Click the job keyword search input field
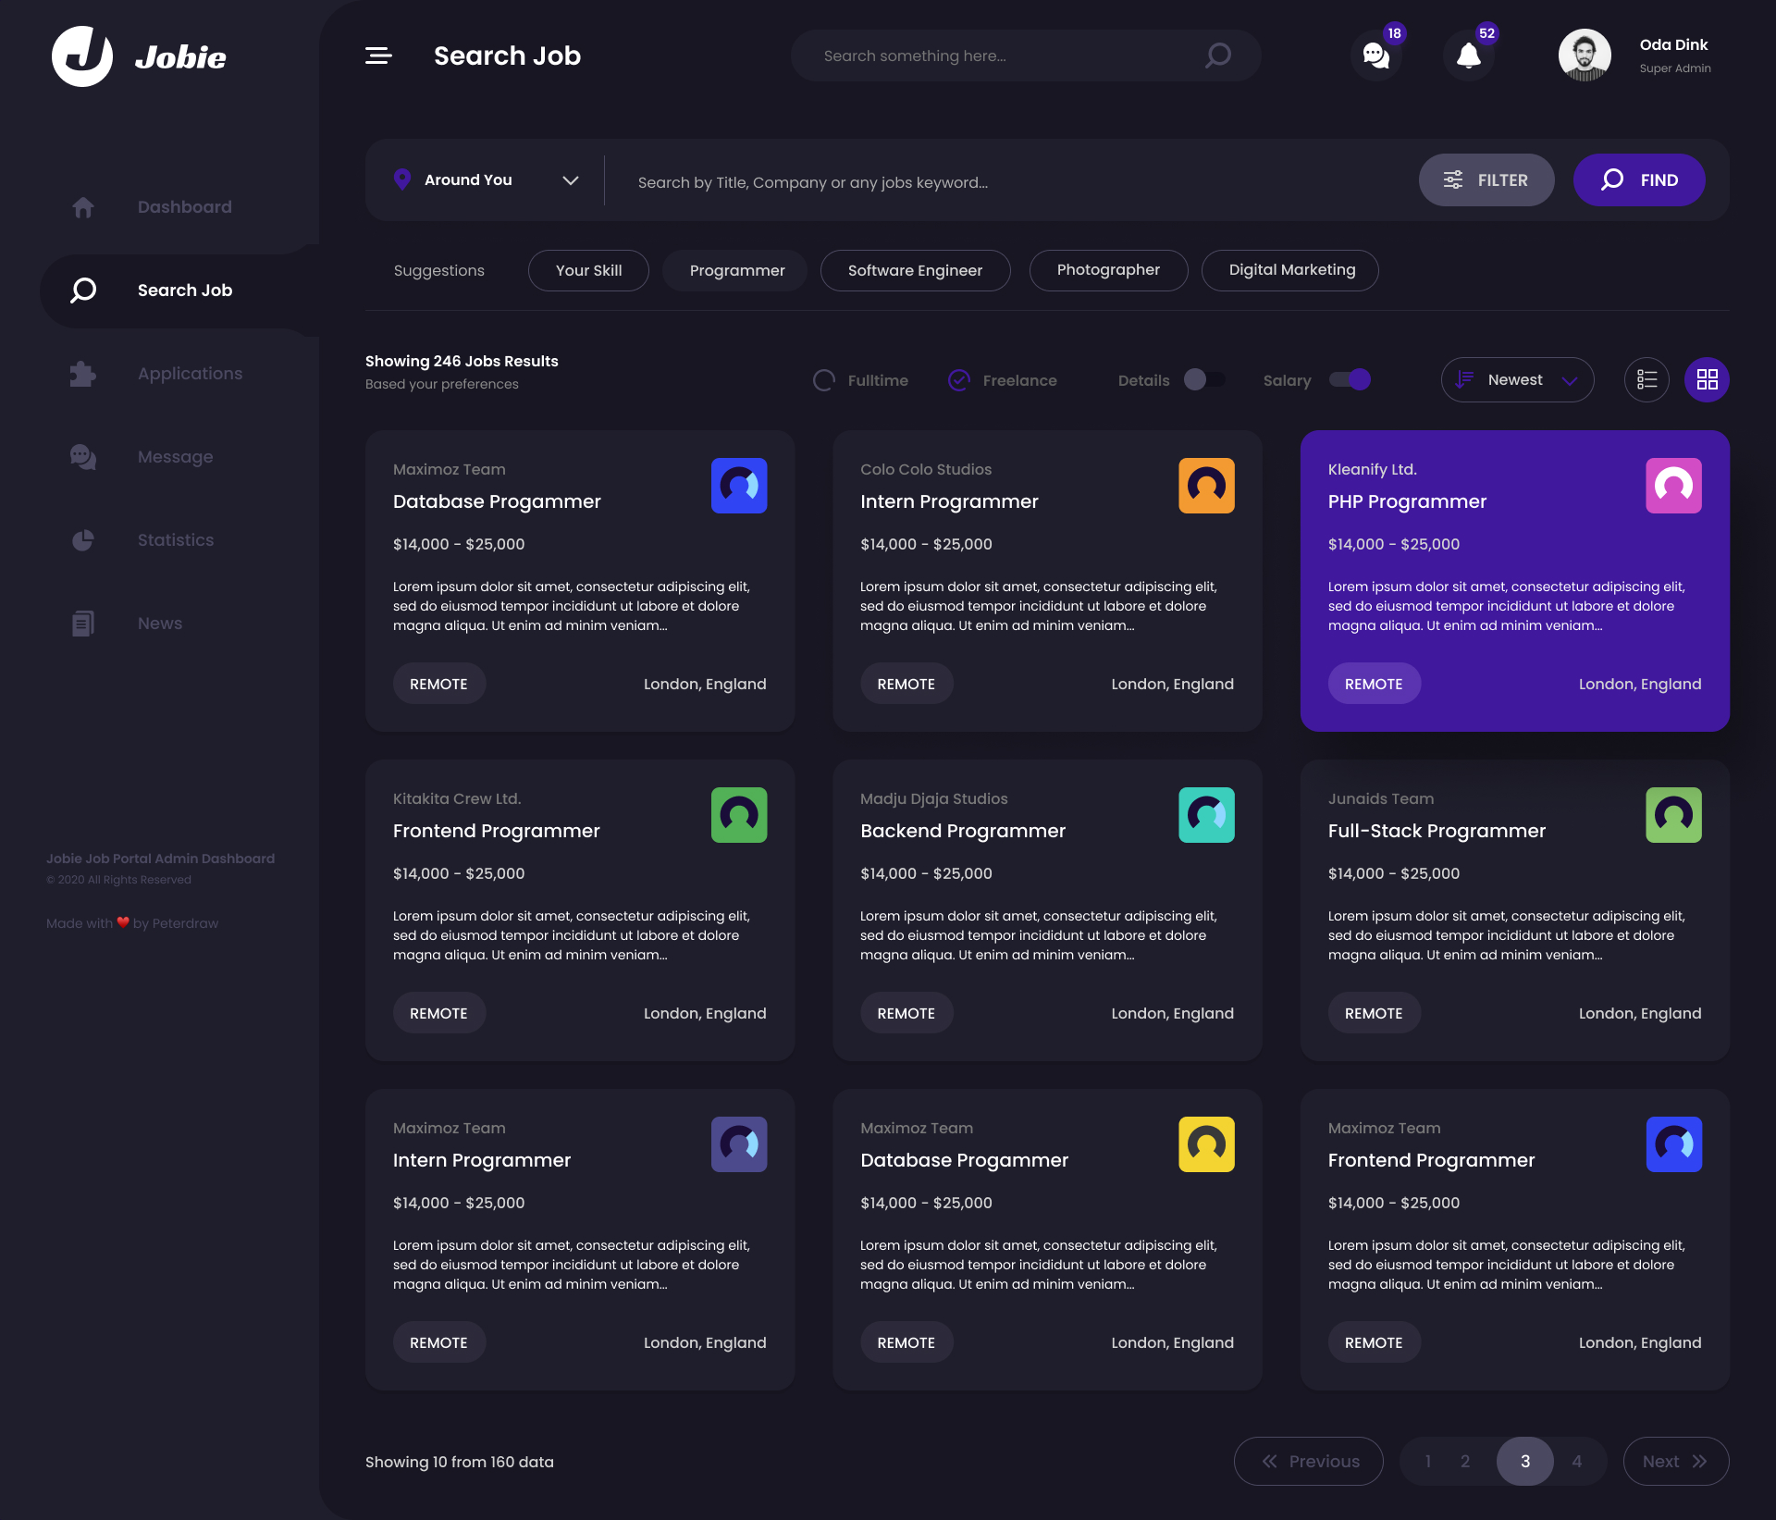Image resolution: width=1776 pixels, height=1520 pixels. (x=1008, y=182)
